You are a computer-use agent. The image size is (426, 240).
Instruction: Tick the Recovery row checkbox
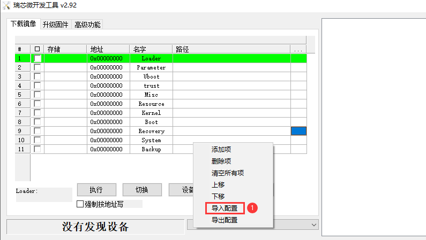point(37,131)
